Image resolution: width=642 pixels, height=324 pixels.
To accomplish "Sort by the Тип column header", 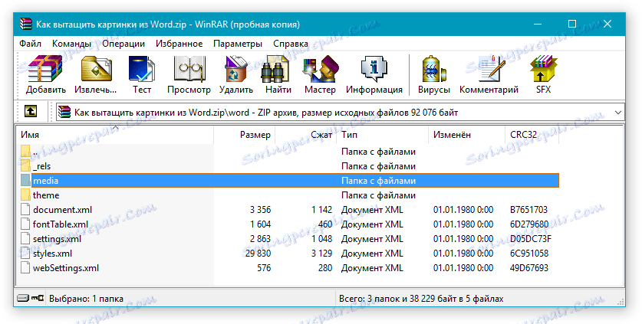I will click(x=383, y=135).
